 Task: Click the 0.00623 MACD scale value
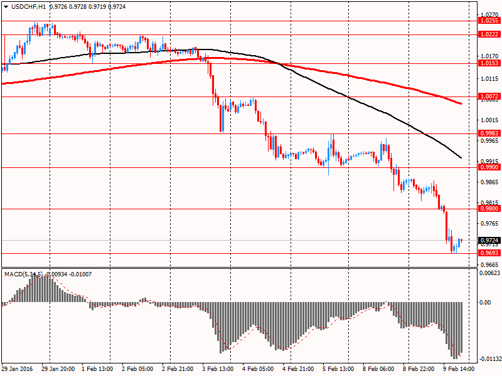coord(489,273)
